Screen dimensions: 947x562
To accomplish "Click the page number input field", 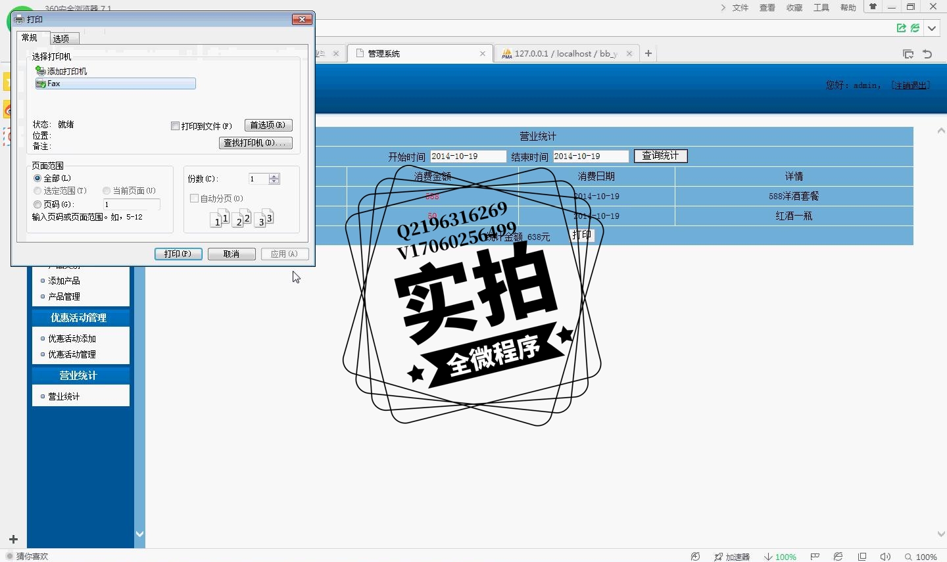I will pos(132,204).
